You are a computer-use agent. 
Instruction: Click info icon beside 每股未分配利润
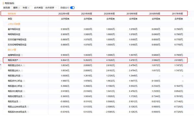[24, 91]
